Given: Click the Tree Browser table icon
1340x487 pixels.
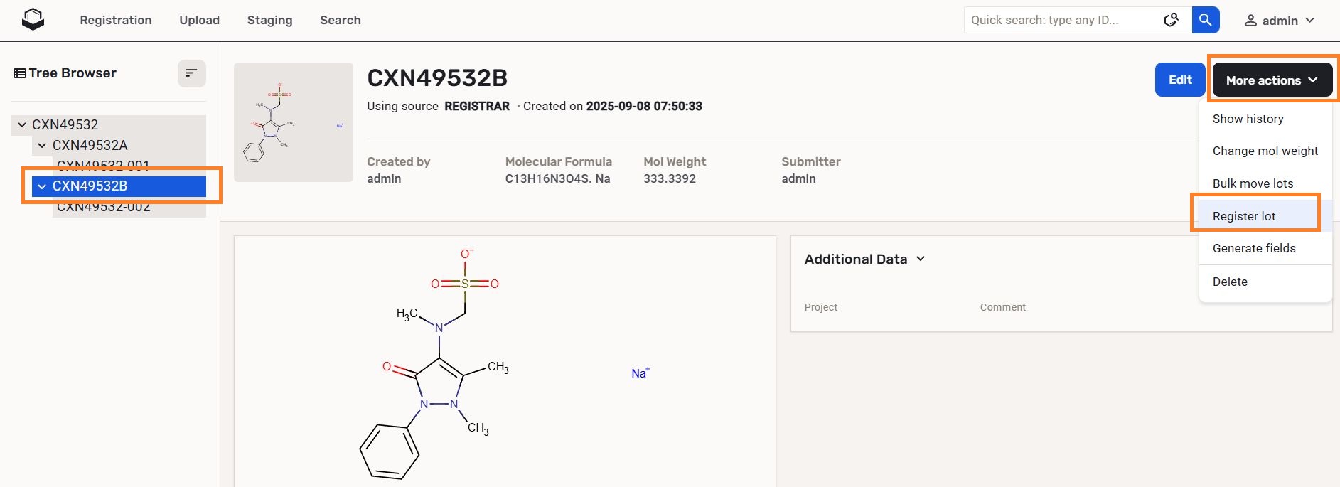Looking at the screenshot, I should pos(20,73).
